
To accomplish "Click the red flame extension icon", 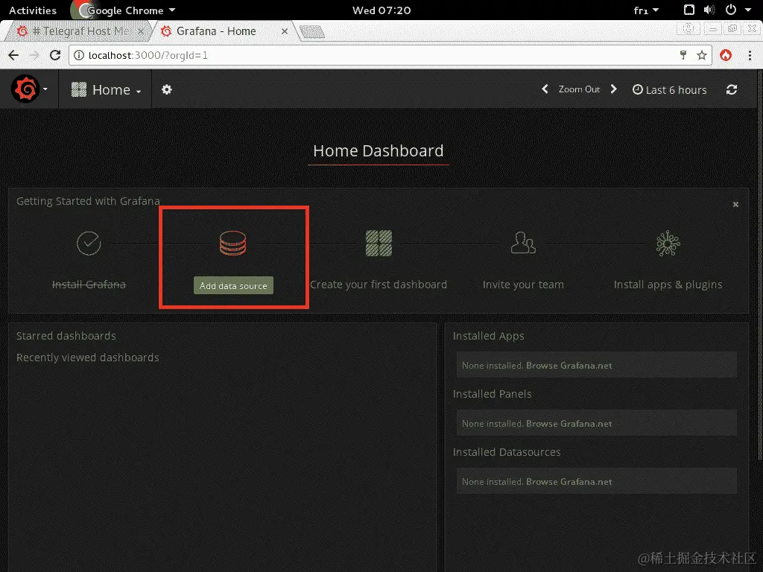I will coord(726,55).
